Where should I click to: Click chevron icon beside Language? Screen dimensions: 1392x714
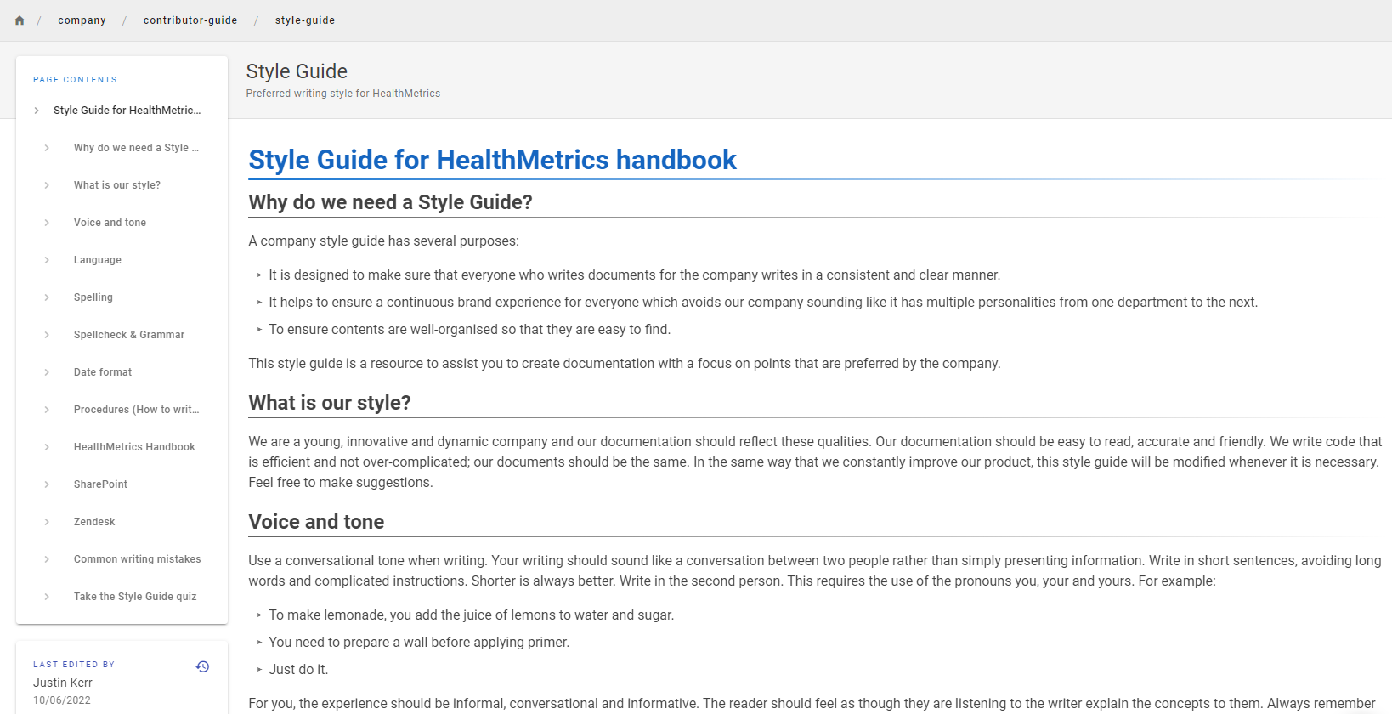coord(47,260)
